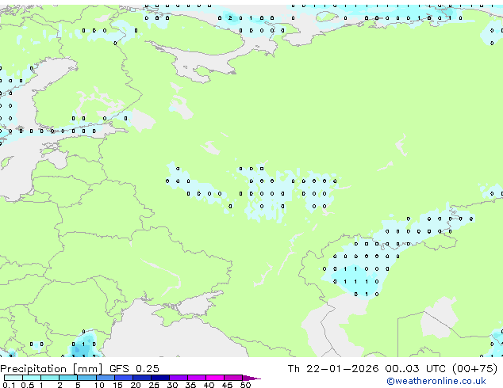
Task: Click the '(00+75)' forecast offset text
Action: (474, 369)
